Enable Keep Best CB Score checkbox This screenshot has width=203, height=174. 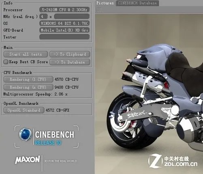pyautogui.click(x=6, y=62)
